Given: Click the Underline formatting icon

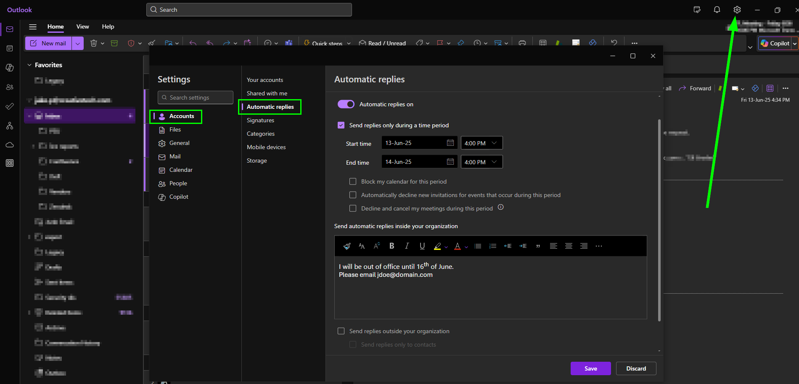Looking at the screenshot, I should point(422,246).
